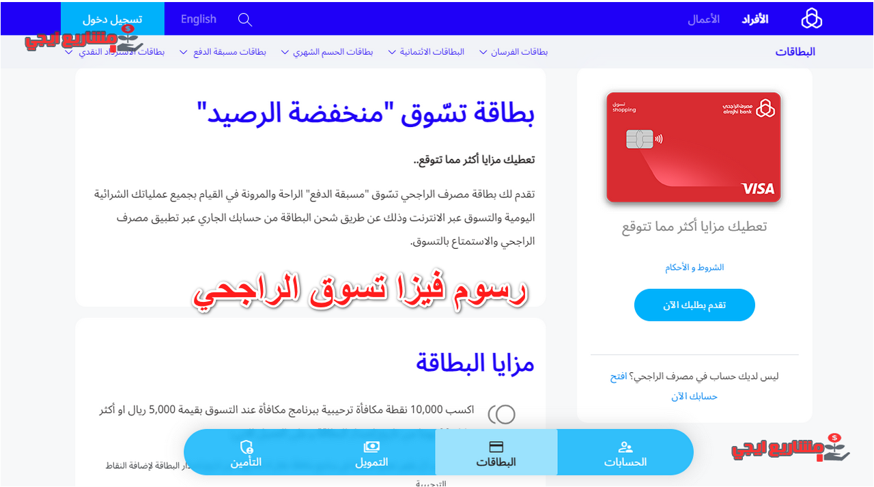The height and width of the screenshot is (487, 874).
Task: Click the line اكسب 10,000 نقطة مكافأة
Action: click(286, 410)
